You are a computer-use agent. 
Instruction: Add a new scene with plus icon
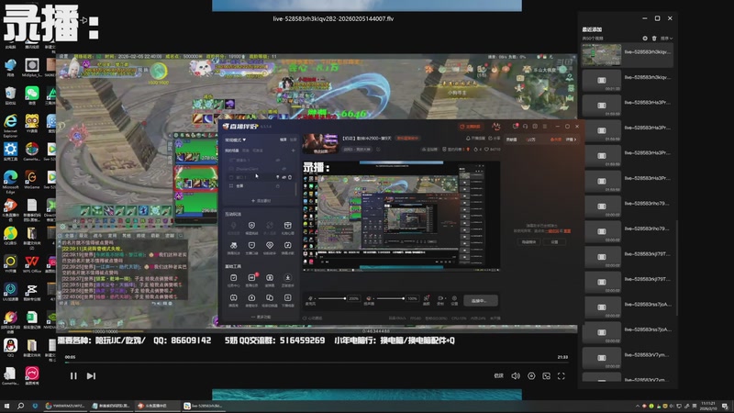[293, 151]
